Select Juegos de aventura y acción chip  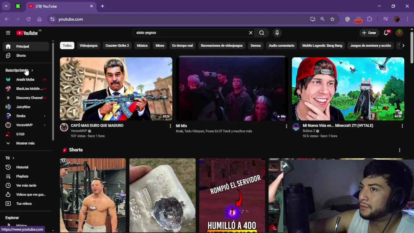[370, 46]
